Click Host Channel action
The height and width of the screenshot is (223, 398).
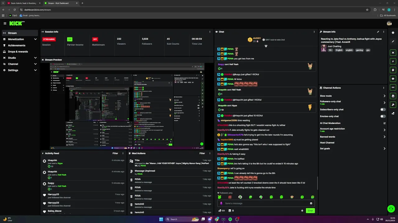click(x=327, y=142)
